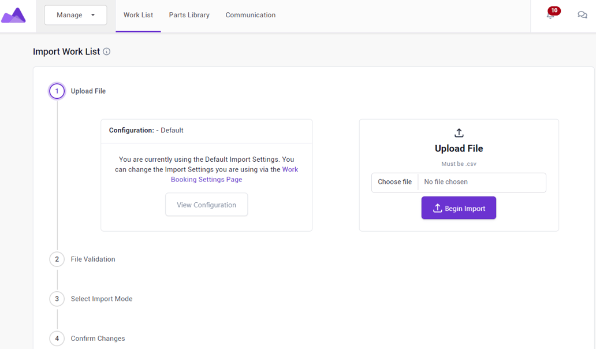Click the purple mountain app logo
This screenshot has width=596, height=349.
pyautogui.click(x=14, y=16)
